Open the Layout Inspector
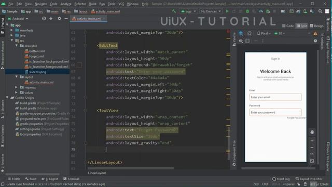 tap(309, 179)
